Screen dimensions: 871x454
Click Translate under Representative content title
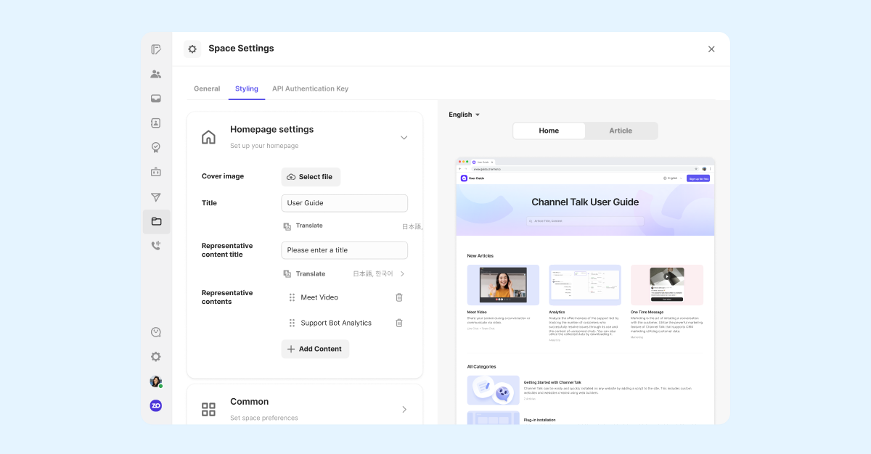pos(311,274)
